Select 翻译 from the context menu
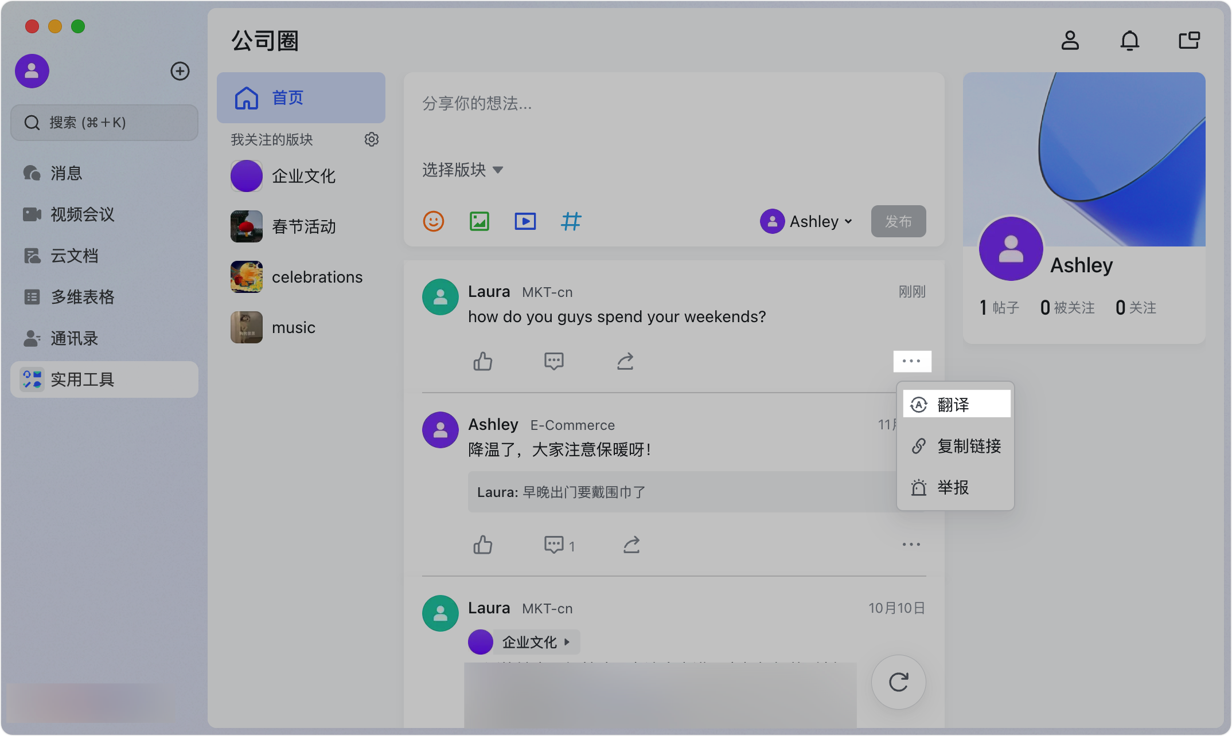This screenshot has height=736, width=1232. pyautogui.click(x=956, y=404)
